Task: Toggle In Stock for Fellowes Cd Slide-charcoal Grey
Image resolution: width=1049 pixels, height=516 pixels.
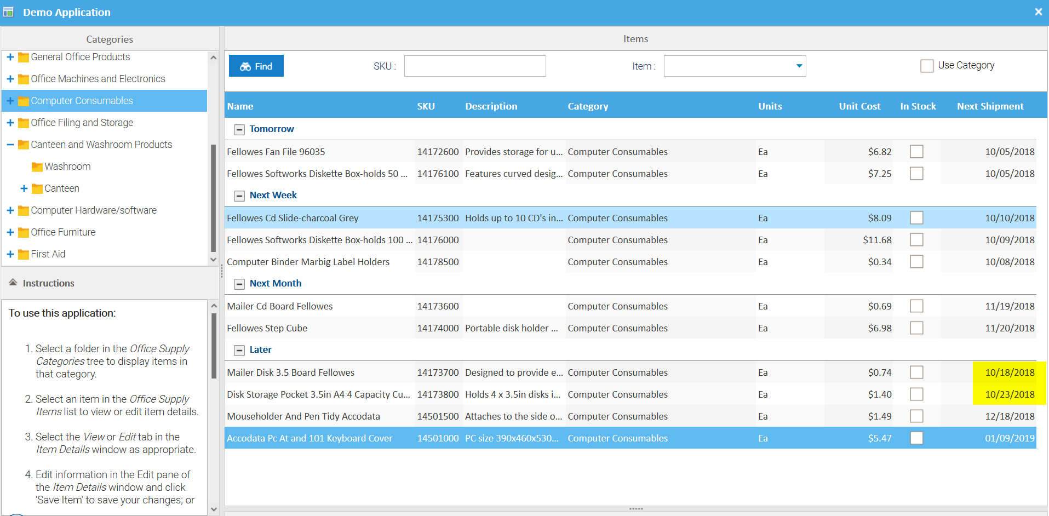Action: pos(916,217)
